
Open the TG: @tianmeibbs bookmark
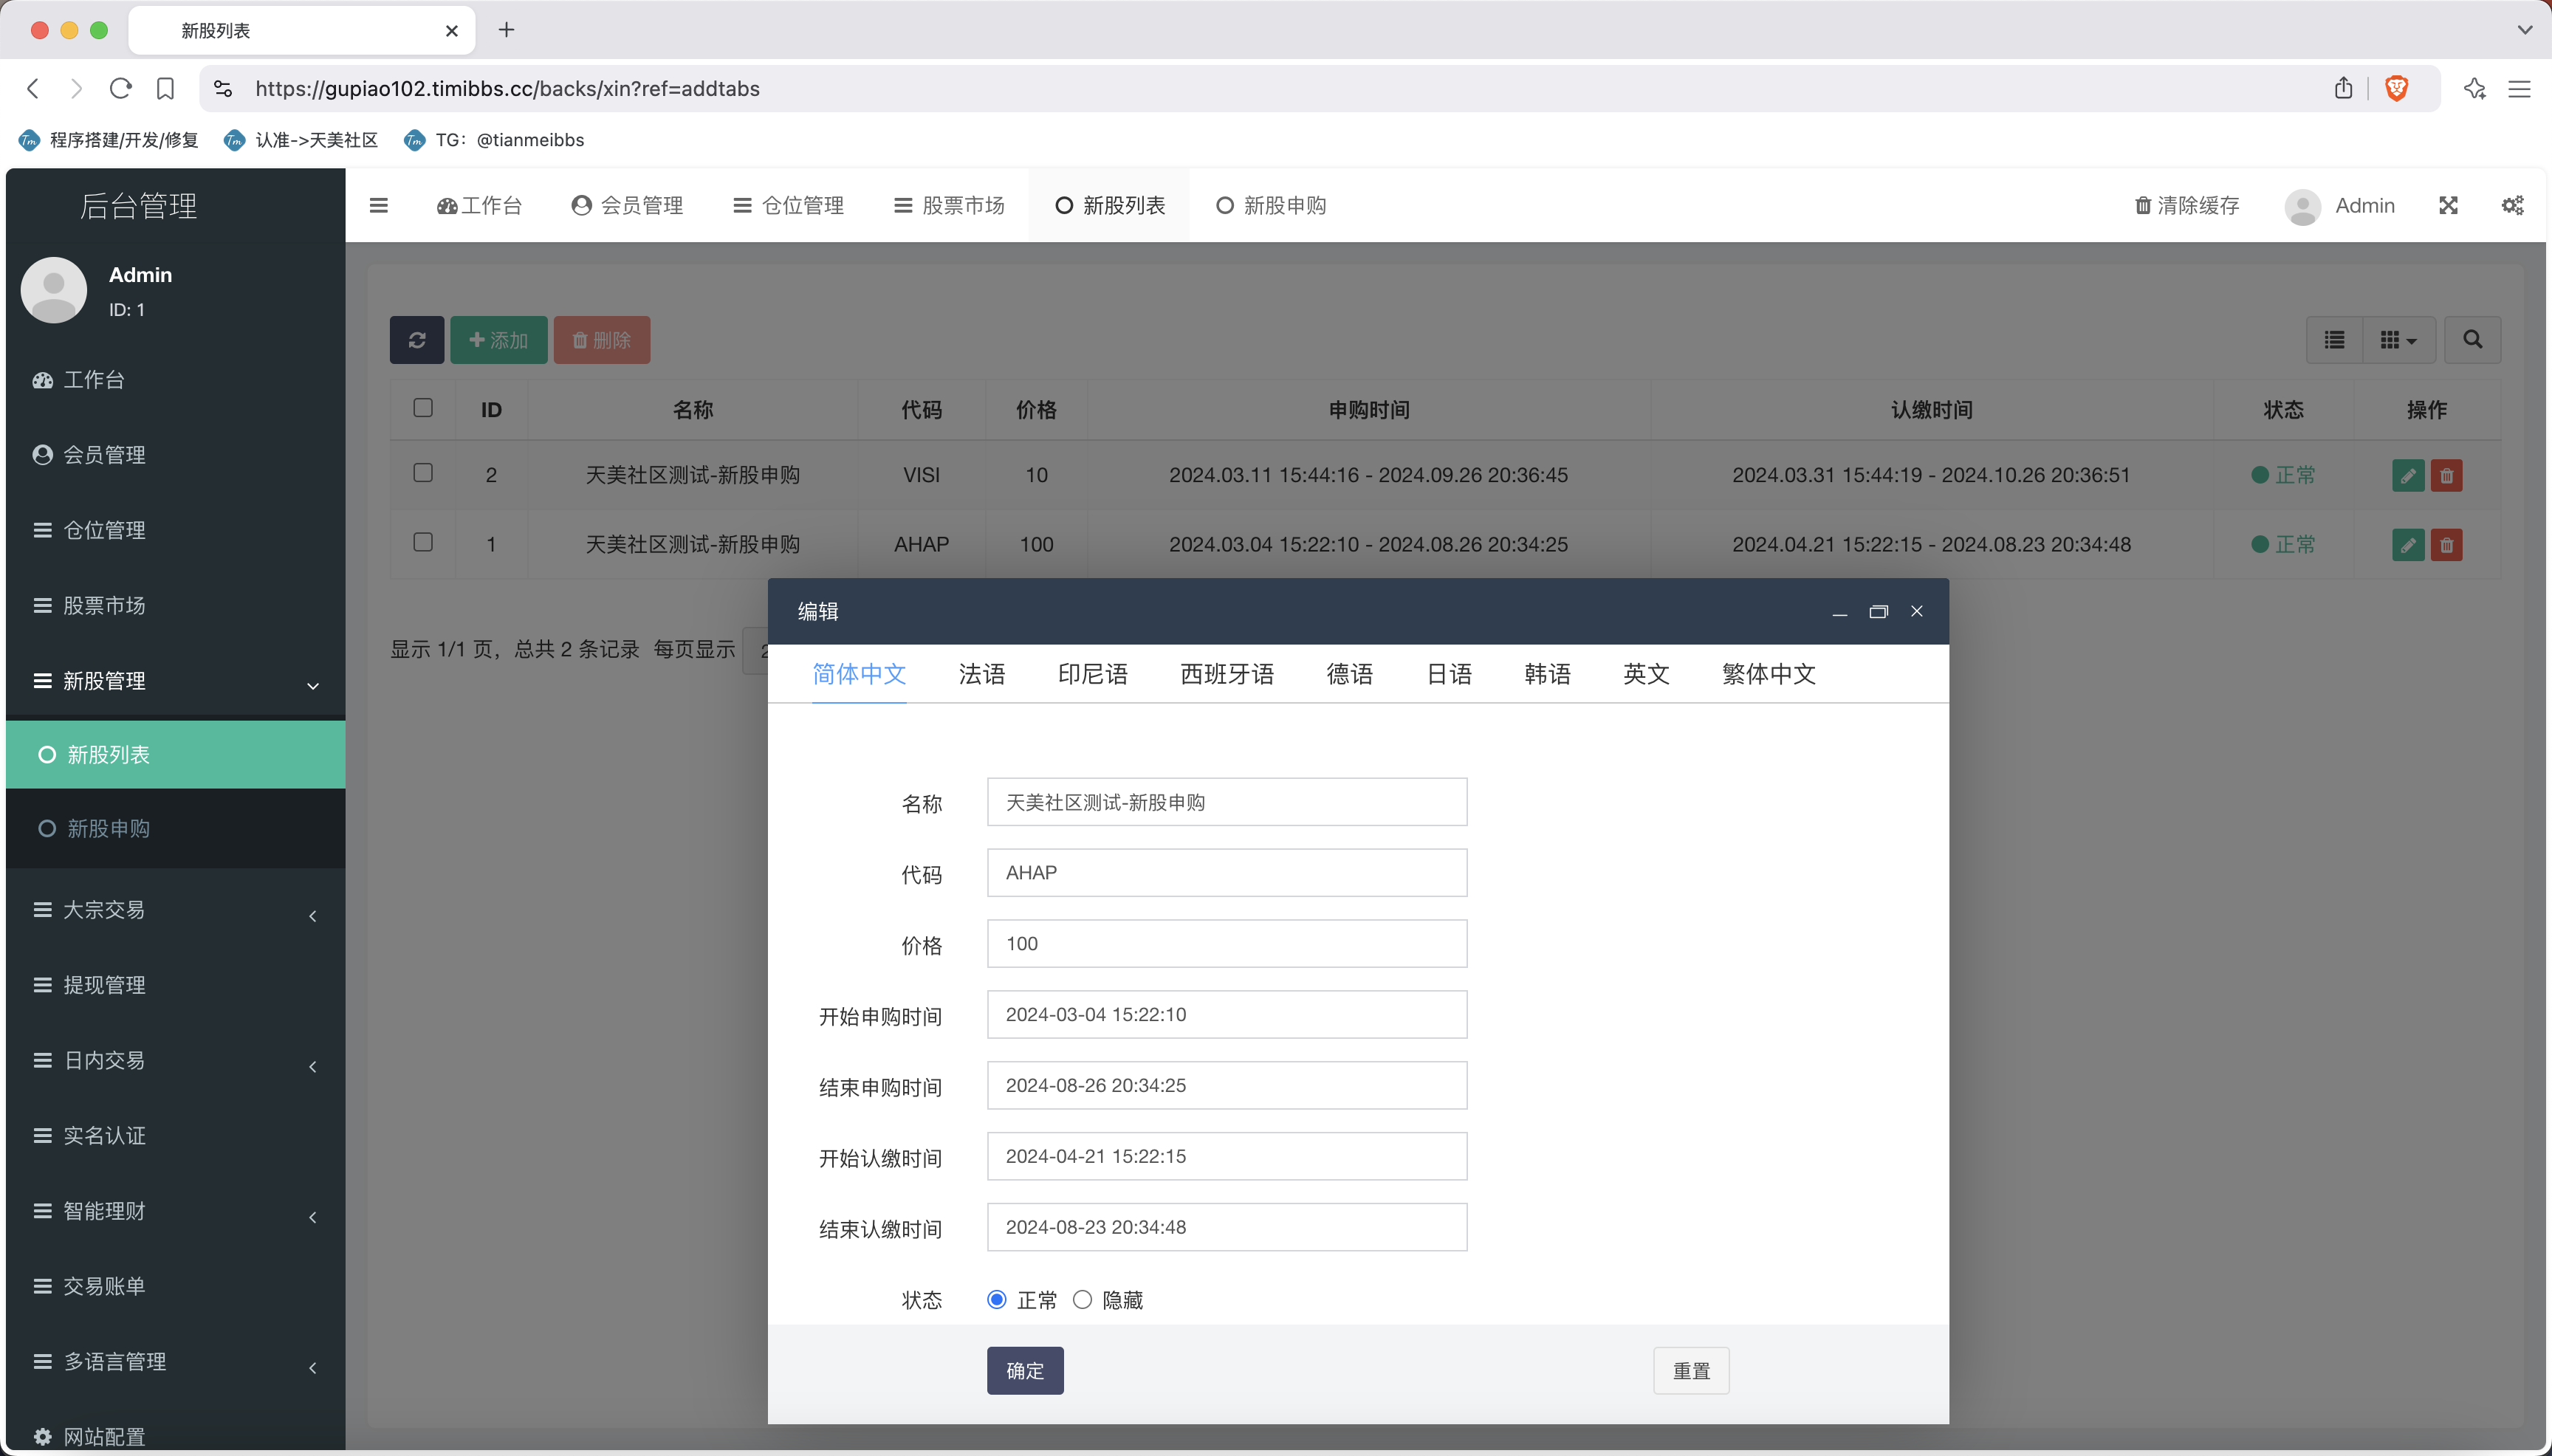click(x=494, y=140)
